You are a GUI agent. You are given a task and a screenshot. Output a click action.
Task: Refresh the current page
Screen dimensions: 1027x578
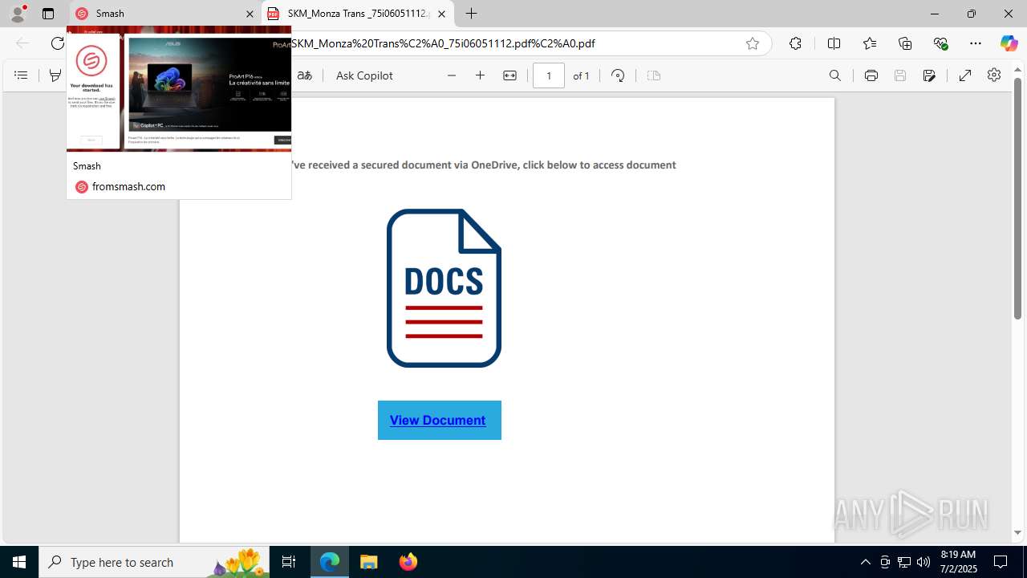[x=57, y=43]
